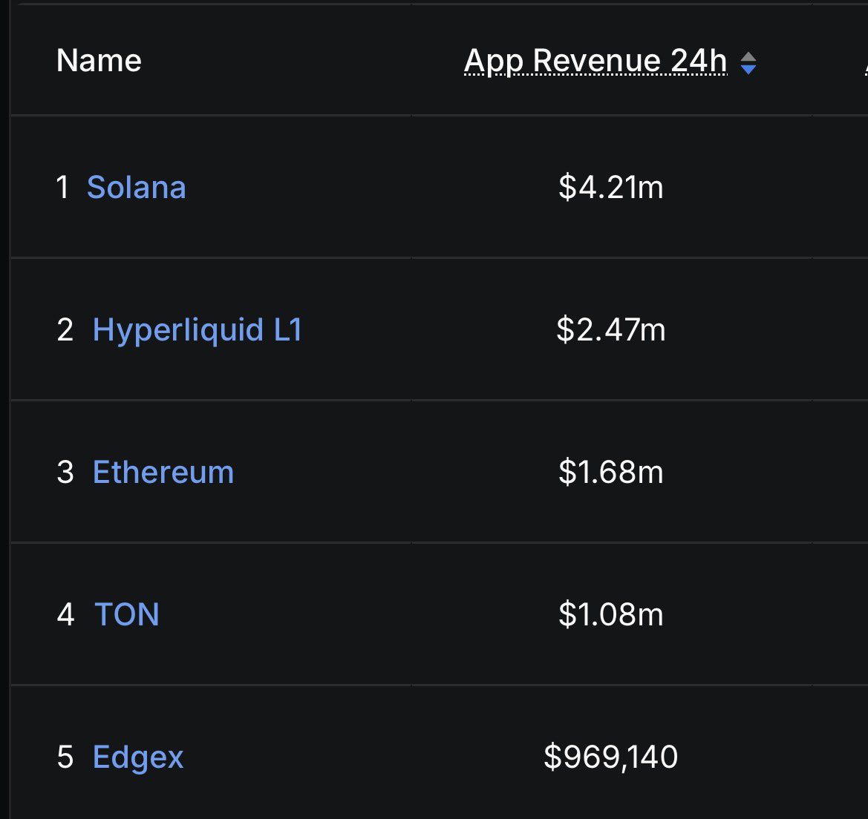Click the $4.21m revenue value

(x=610, y=188)
